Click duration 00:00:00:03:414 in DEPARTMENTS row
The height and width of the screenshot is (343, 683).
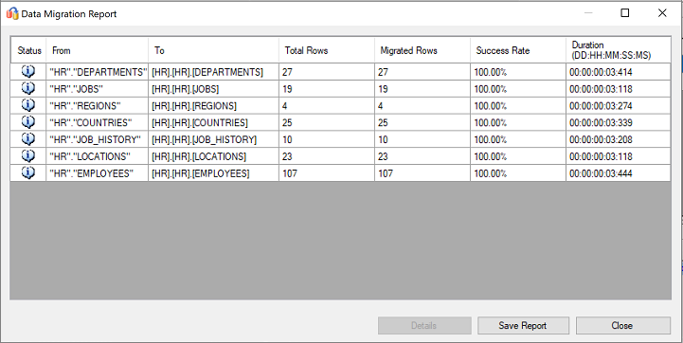(x=618, y=72)
